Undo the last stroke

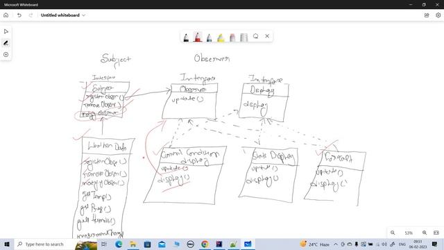point(19,15)
